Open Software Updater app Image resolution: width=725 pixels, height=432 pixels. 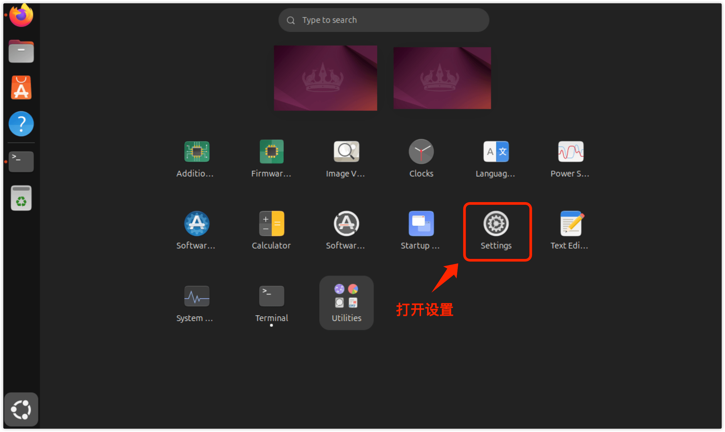point(346,224)
